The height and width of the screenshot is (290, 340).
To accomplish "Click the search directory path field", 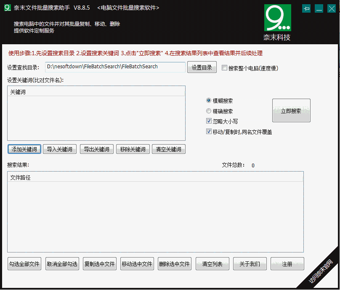I will click(x=115, y=67).
